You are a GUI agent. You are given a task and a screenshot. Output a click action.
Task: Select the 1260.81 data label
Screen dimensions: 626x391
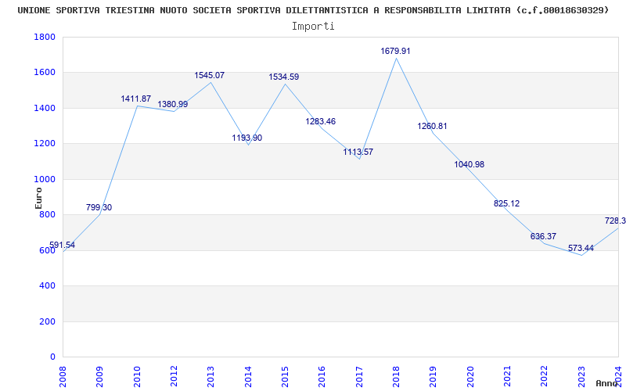click(433, 126)
